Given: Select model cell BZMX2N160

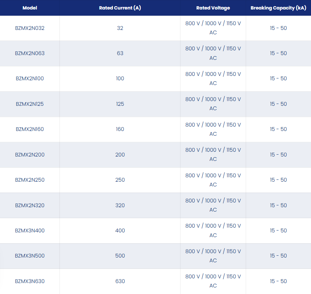Looking at the screenshot, I should click(x=30, y=129).
